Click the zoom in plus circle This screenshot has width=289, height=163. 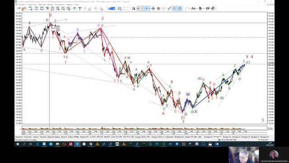pyautogui.click(x=158, y=9)
